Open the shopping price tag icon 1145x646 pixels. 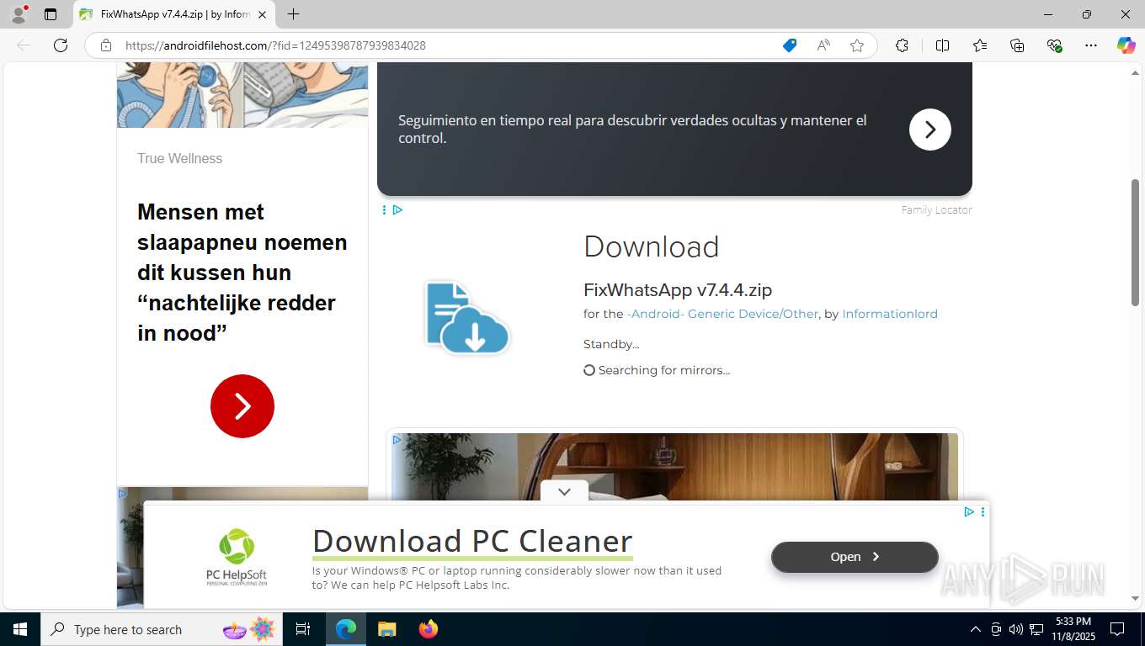[790, 45]
